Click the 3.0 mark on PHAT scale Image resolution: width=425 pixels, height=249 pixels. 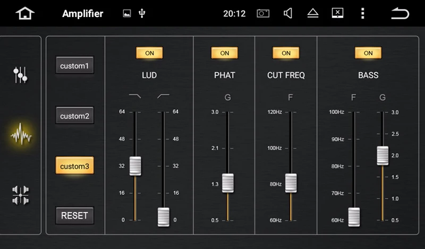coord(215,112)
